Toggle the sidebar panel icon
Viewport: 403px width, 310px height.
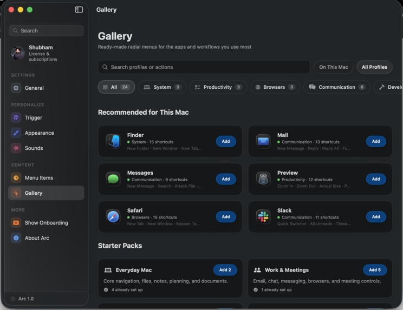[x=79, y=10]
